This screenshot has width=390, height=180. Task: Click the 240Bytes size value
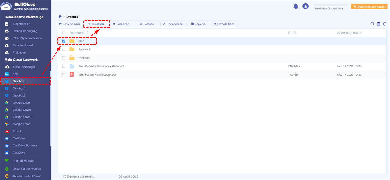pyautogui.click(x=294, y=66)
